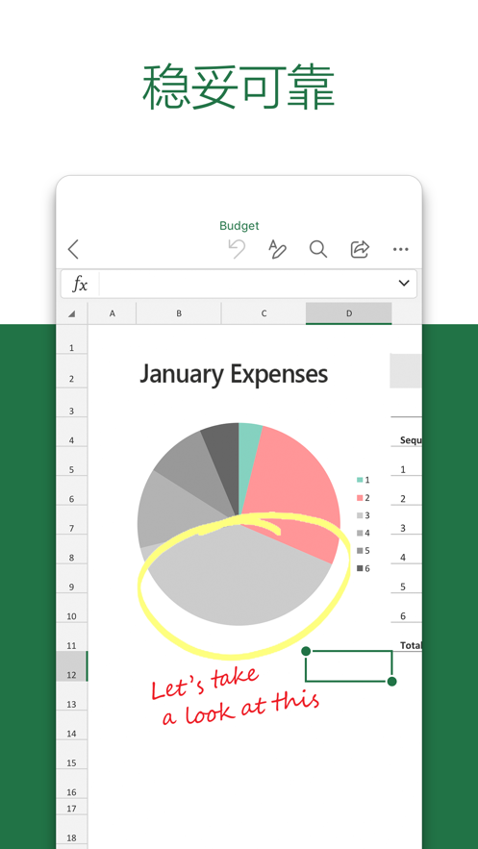Click the Budget document title
478x849 pixels.
click(239, 226)
